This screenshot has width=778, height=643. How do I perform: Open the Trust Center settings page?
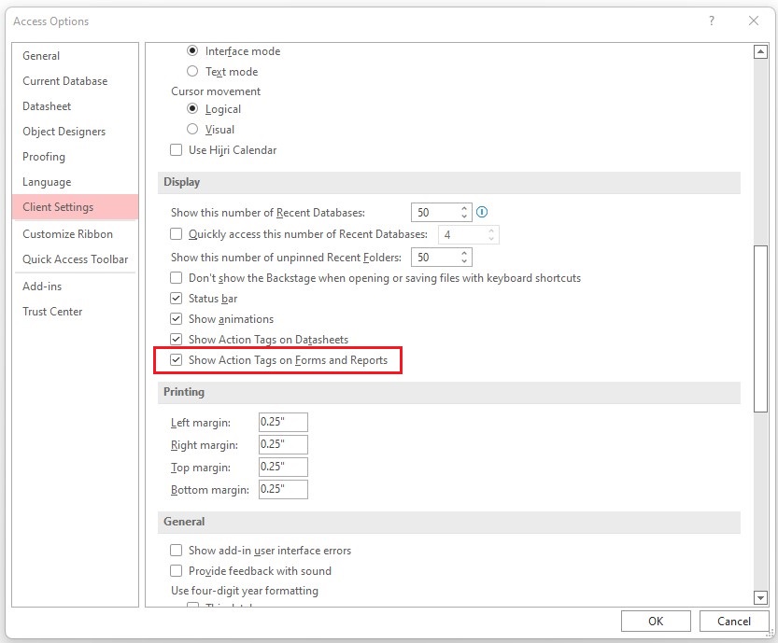point(52,311)
